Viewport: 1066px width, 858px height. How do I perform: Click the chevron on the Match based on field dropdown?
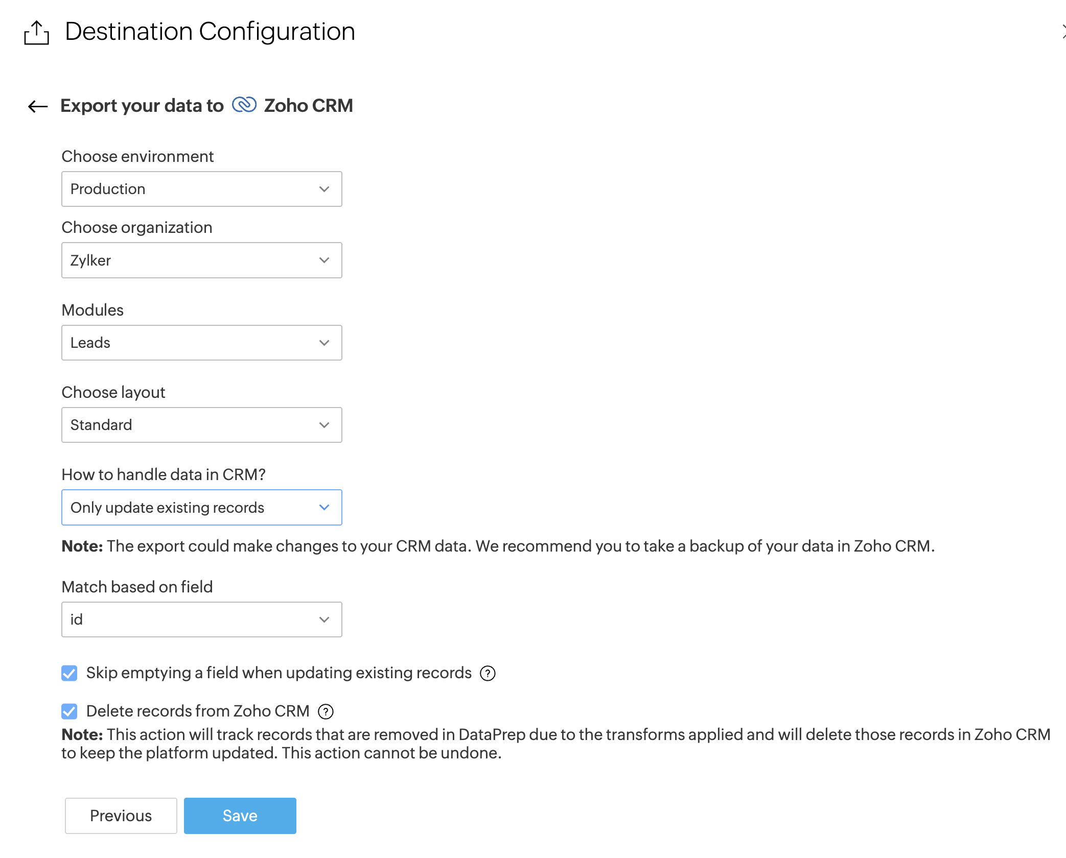324,619
